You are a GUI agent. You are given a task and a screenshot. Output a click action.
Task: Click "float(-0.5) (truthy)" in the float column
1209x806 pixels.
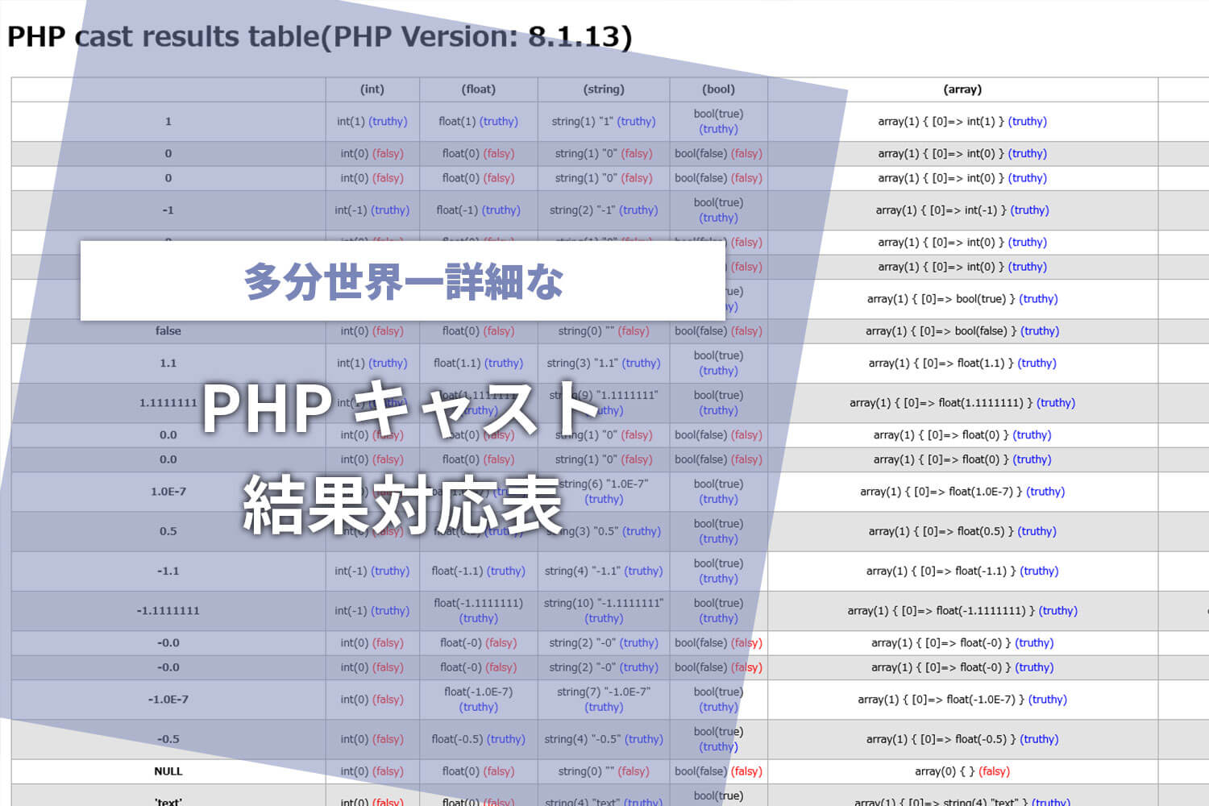tap(479, 739)
